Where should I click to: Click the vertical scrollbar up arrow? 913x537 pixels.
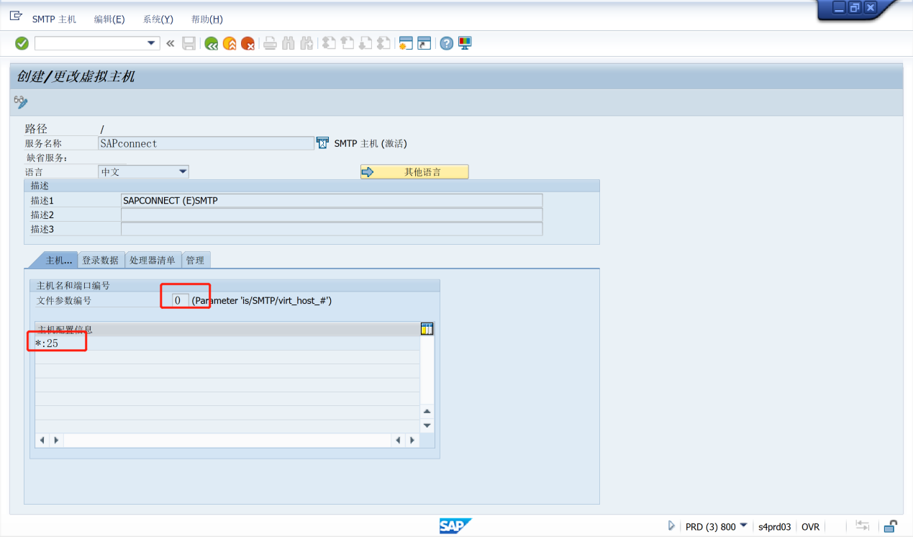click(427, 411)
